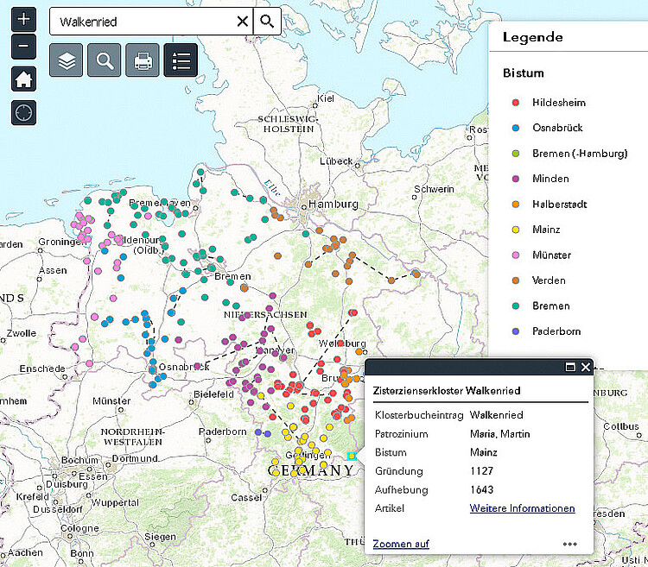Zoom in with the plus button
Viewport: 648px width, 567px height.
23,18
